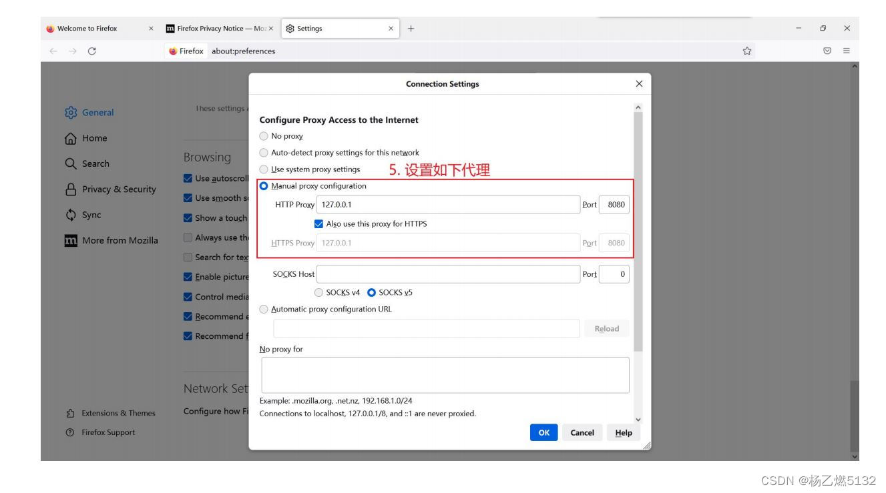886x493 pixels.
Task: Toggle the Search for text checkbox
Action: coord(188,257)
